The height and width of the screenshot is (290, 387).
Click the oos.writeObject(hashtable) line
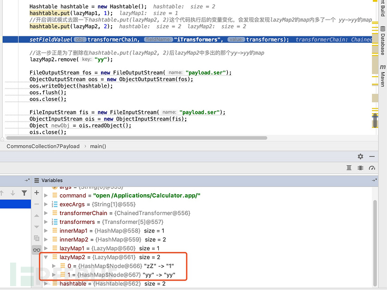point(71,86)
